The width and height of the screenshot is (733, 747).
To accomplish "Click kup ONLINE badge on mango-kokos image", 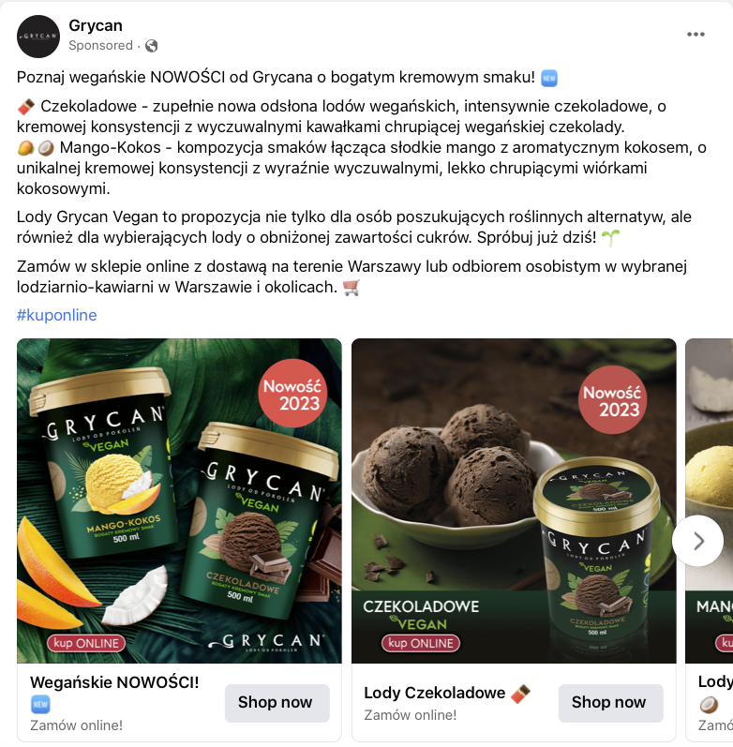I will point(86,643).
